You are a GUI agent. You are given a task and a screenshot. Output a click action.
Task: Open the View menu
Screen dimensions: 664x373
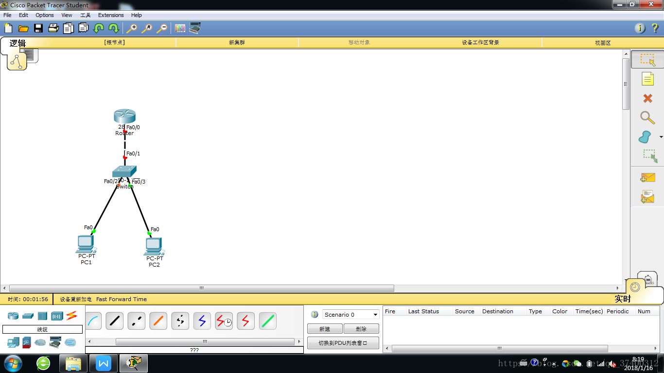coord(67,15)
